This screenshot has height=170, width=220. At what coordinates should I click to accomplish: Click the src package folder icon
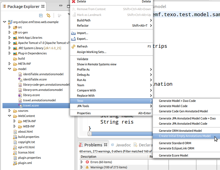(x=15, y=27)
